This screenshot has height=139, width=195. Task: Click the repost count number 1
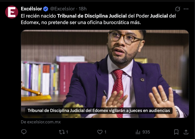point(67,132)
